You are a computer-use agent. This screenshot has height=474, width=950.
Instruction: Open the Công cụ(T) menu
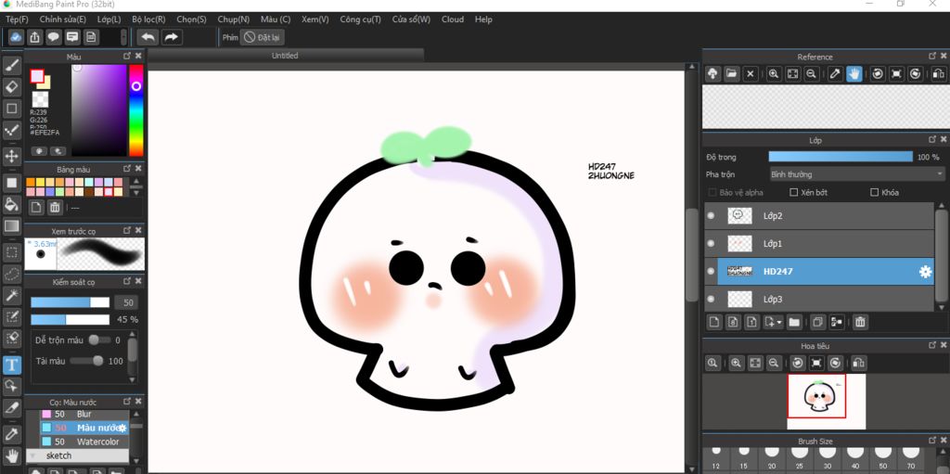pyautogui.click(x=361, y=19)
